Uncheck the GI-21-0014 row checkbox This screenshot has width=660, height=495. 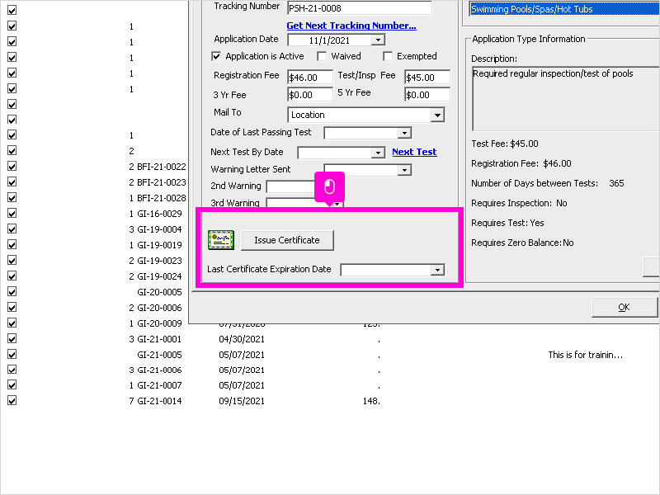(x=12, y=400)
